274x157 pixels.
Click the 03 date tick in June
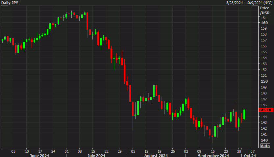coord(13,151)
